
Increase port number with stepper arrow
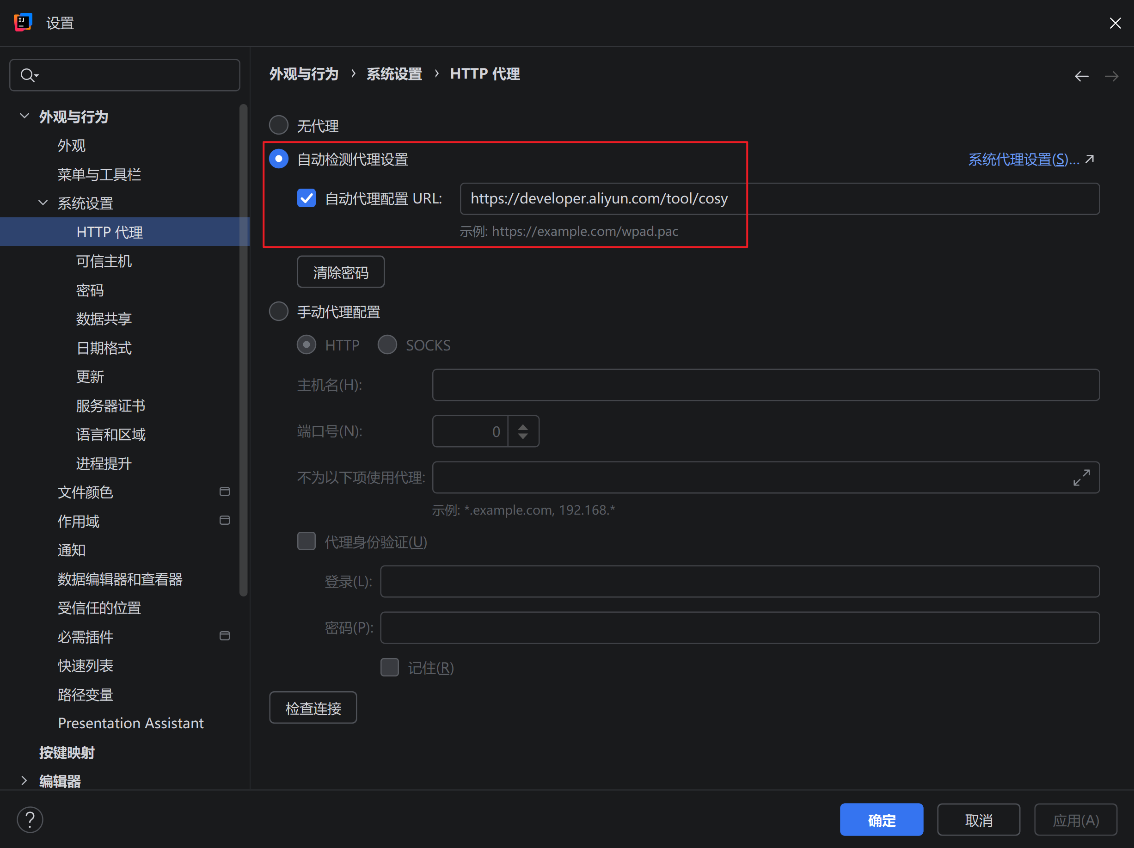pyautogui.click(x=523, y=427)
